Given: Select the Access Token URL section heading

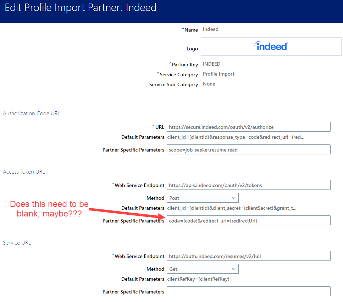Looking at the screenshot, I should coord(24,171).
